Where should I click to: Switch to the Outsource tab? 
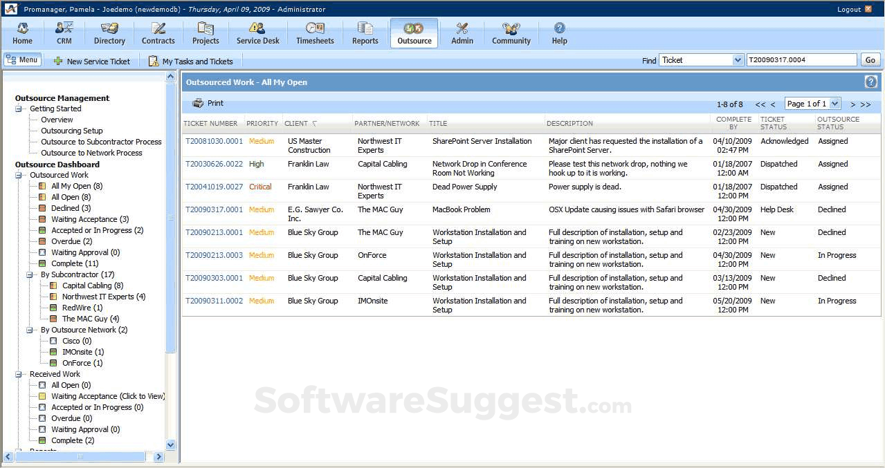[414, 32]
